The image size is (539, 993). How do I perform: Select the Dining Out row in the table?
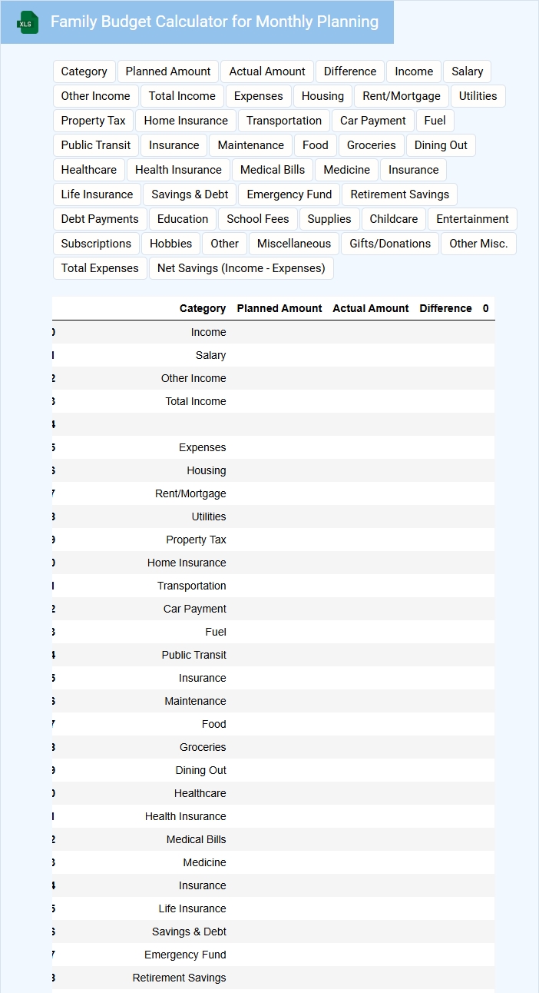pos(200,770)
